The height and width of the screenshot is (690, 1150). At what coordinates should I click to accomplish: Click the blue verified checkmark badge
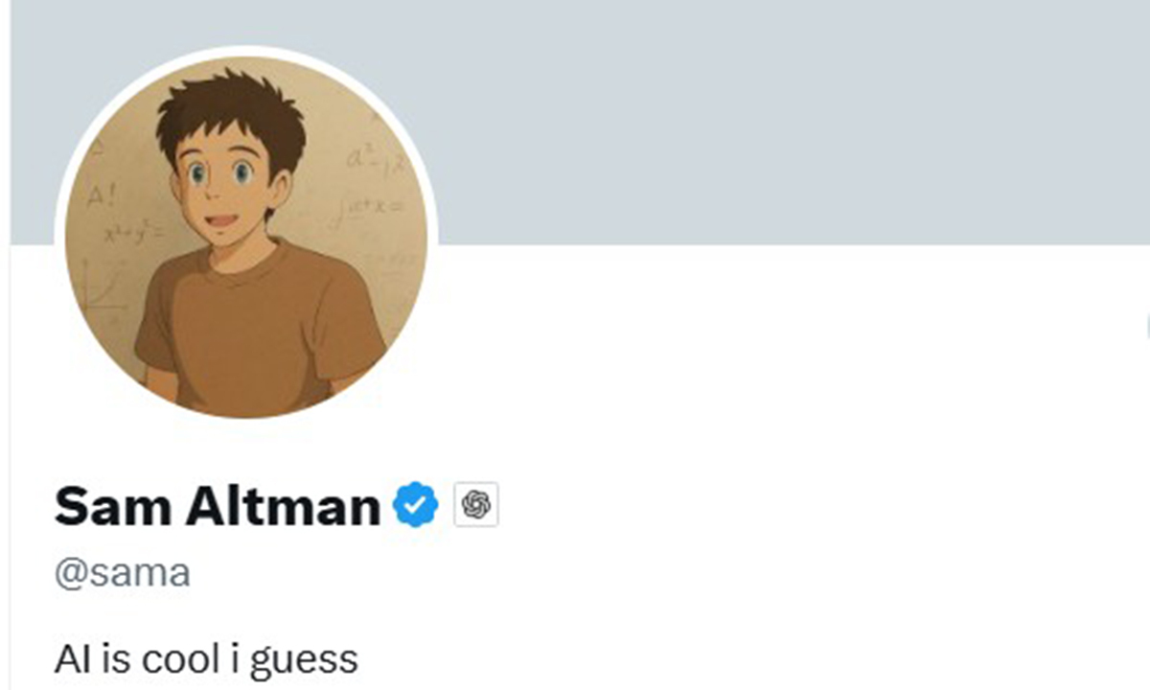[x=415, y=505]
